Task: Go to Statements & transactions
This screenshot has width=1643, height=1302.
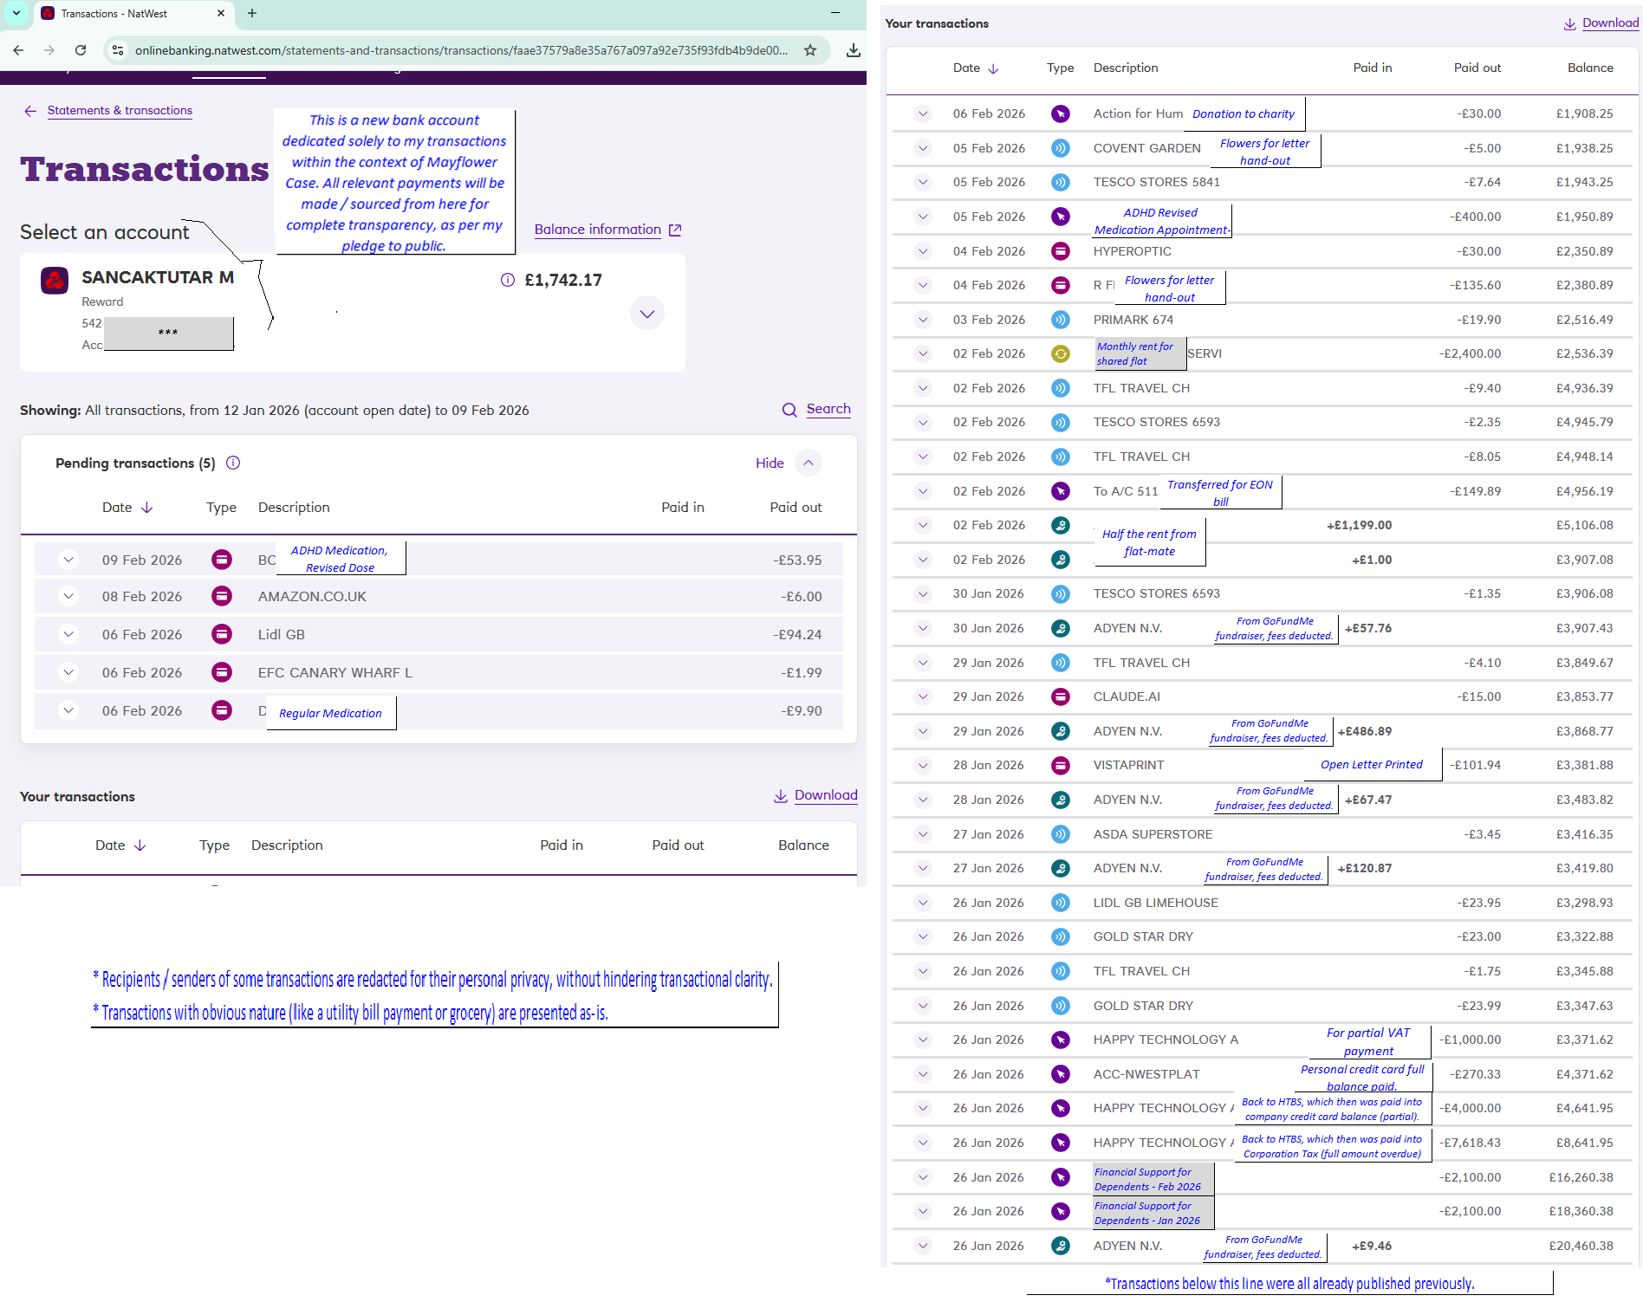Action: click(x=120, y=110)
